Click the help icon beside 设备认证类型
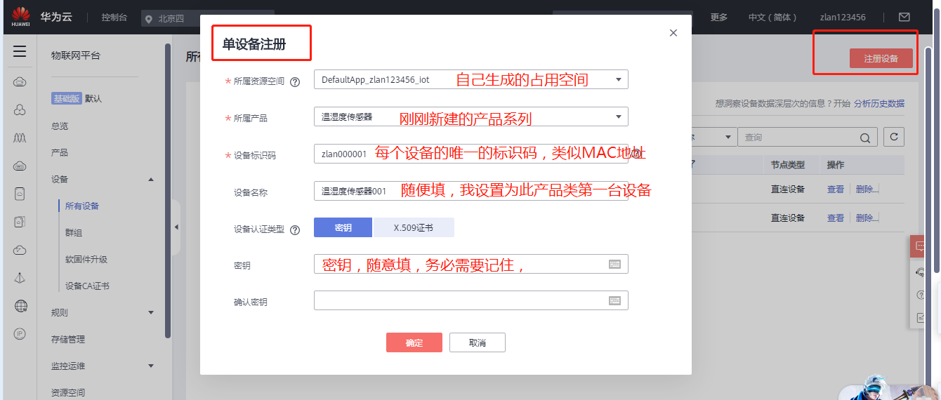941x400 pixels. coord(295,229)
